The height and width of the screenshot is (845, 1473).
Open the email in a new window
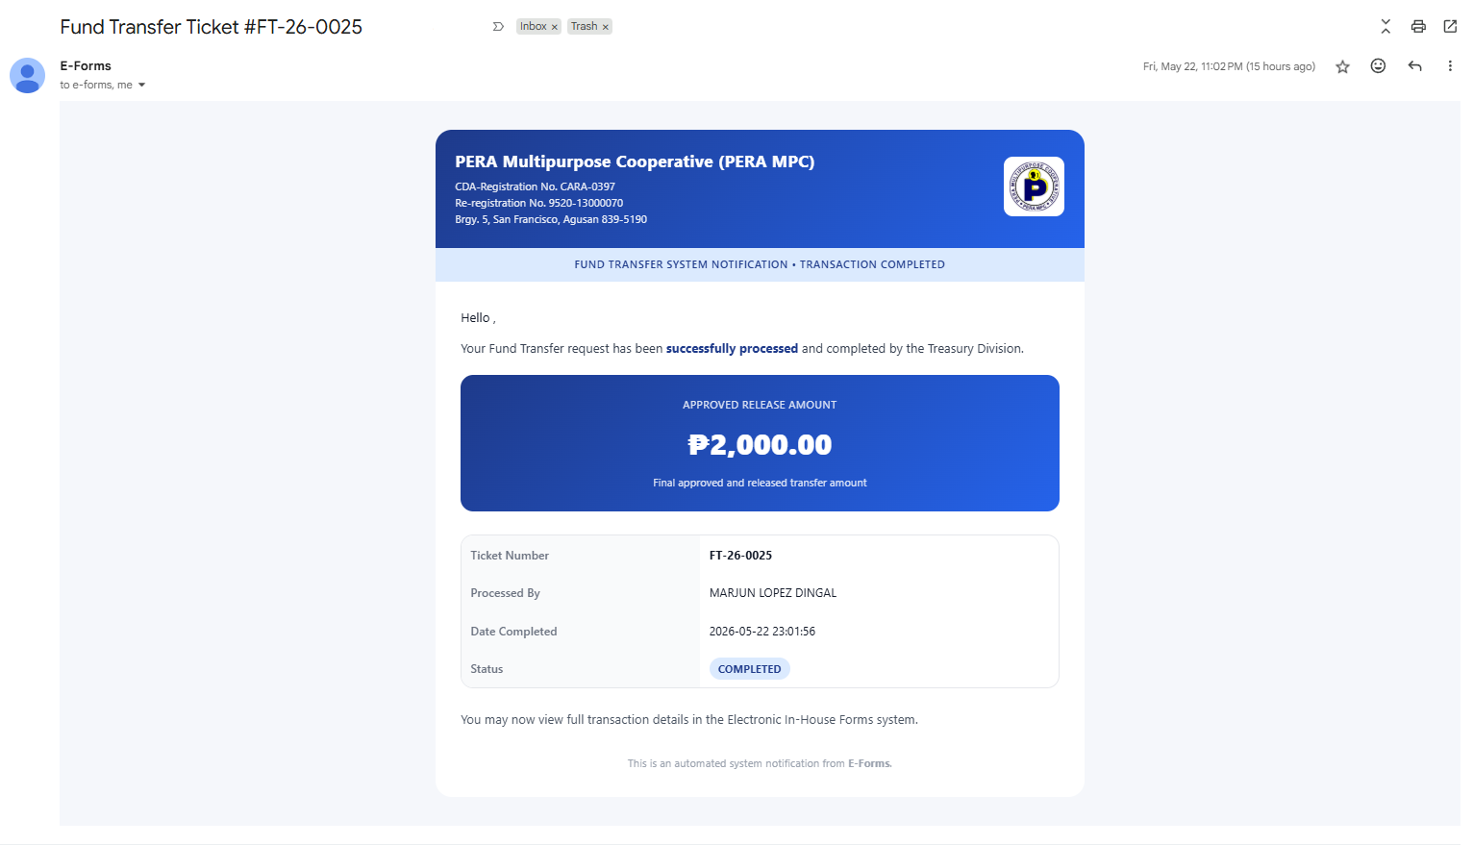pos(1450,26)
